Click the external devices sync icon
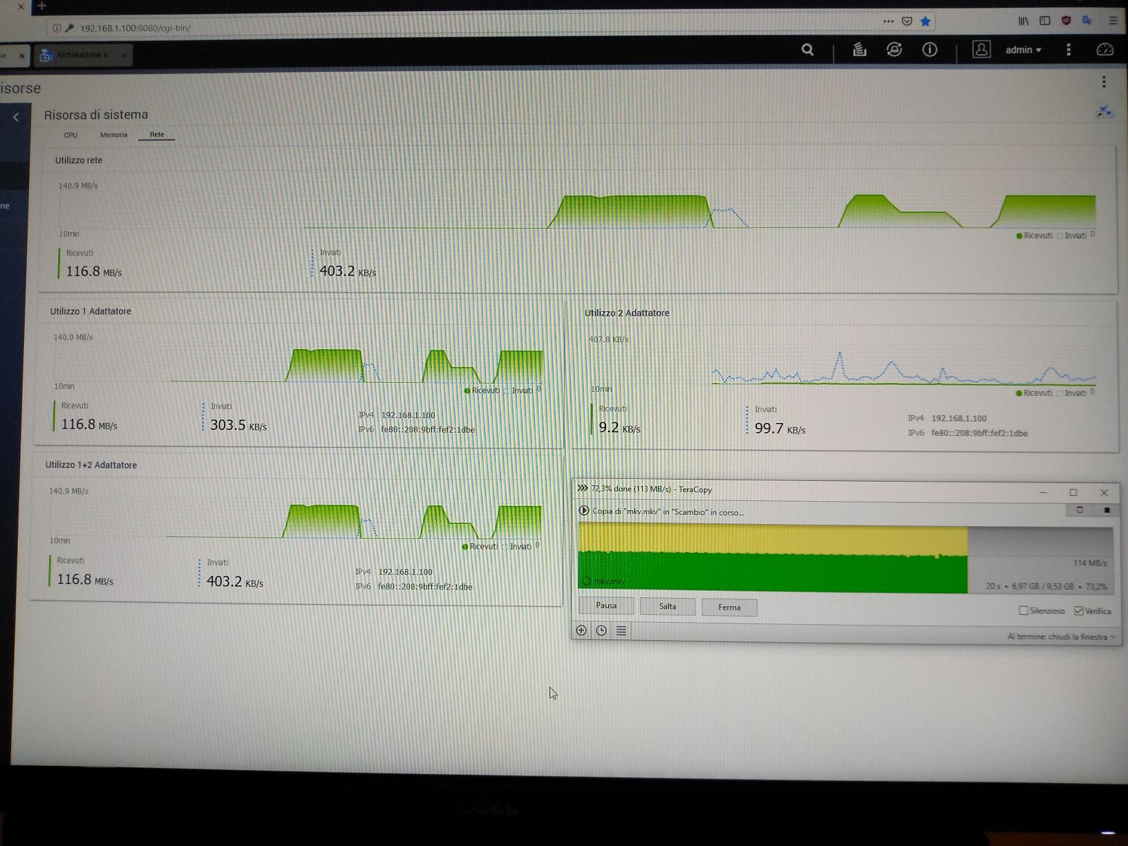This screenshot has height=846, width=1128. [x=894, y=50]
